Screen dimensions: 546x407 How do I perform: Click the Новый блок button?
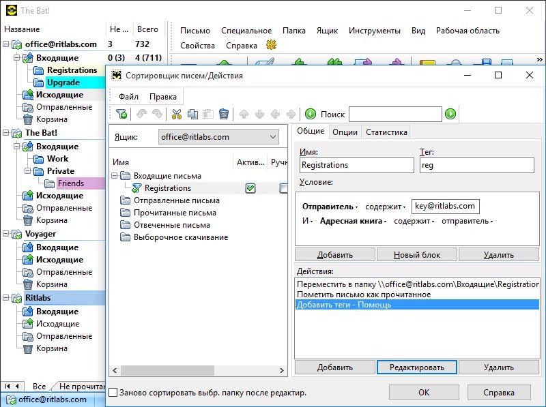(x=416, y=255)
